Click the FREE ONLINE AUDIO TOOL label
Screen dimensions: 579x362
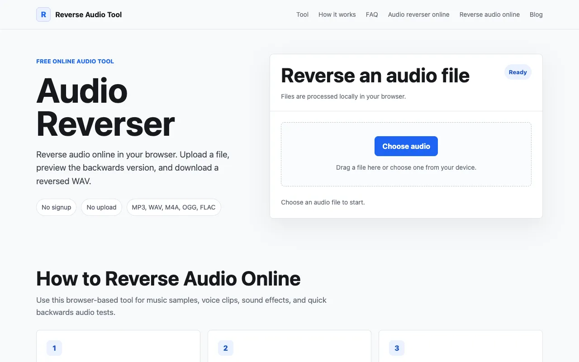75,61
